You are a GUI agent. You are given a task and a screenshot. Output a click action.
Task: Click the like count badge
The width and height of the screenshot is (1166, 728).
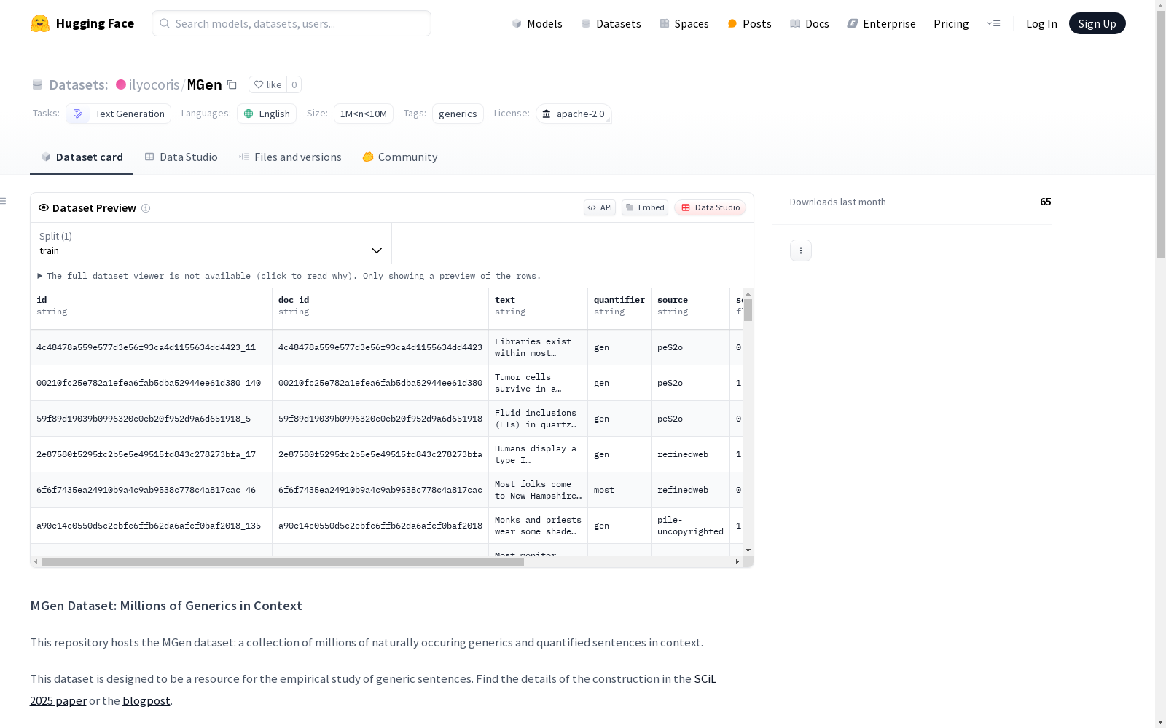[294, 84]
